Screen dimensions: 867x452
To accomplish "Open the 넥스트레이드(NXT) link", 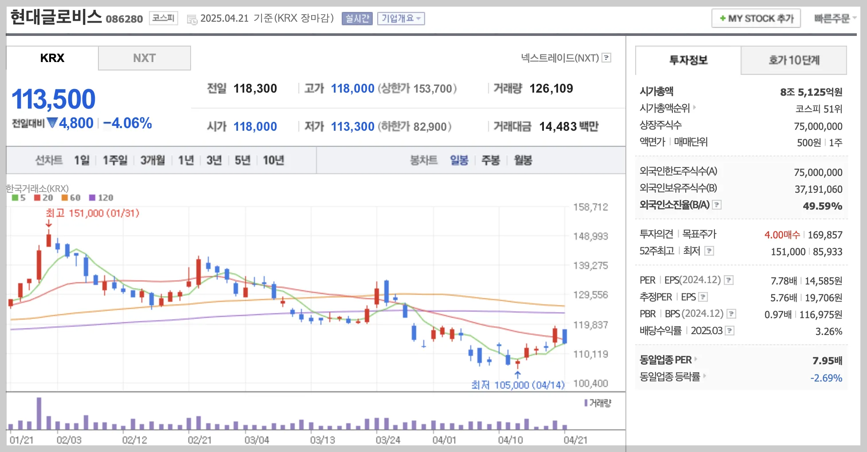I will [560, 58].
